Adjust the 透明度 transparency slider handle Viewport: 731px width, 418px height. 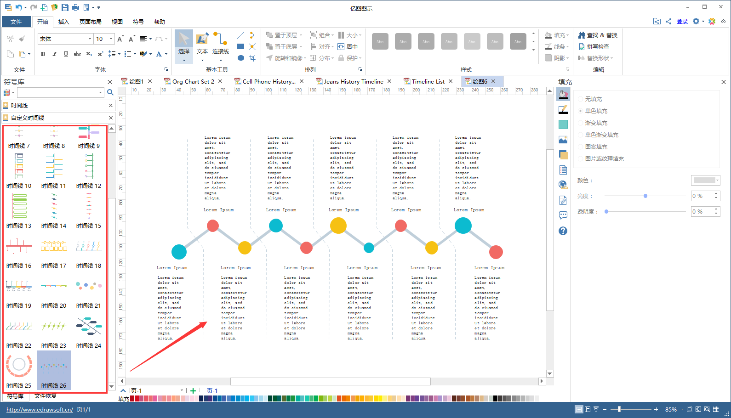pyautogui.click(x=606, y=211)
